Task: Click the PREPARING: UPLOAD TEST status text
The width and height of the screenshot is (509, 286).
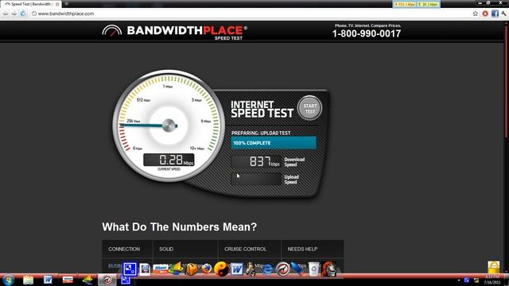Action: pos(261,133)
